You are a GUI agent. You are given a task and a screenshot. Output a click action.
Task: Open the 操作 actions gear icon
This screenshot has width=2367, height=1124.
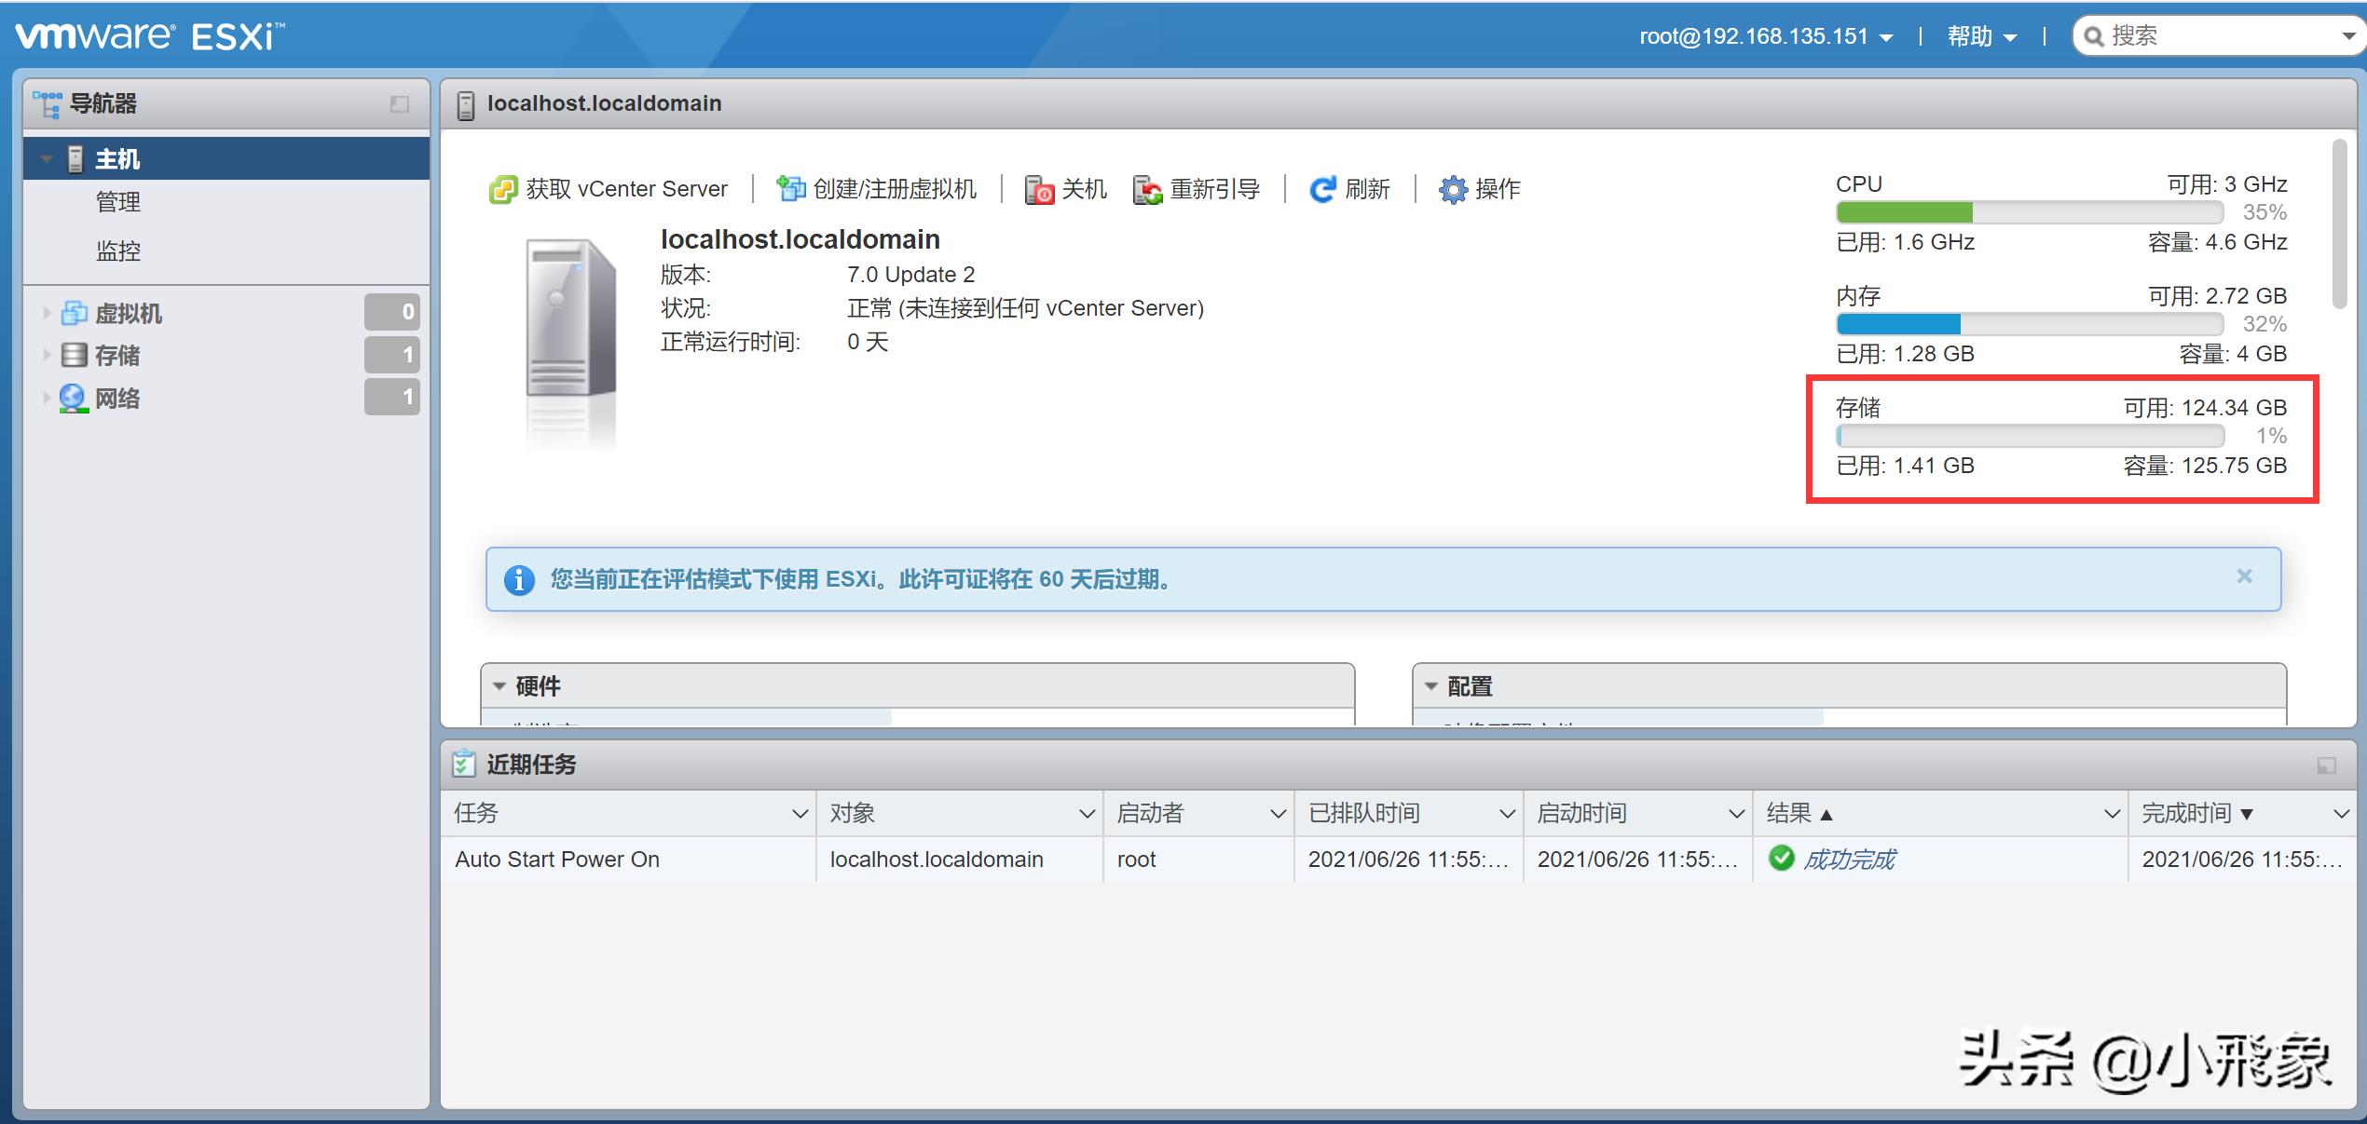tap(1451, 188)
